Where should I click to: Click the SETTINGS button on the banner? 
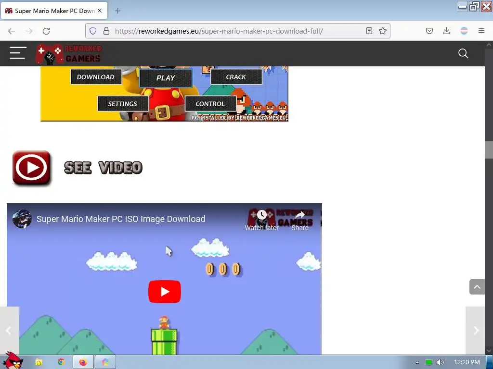(x=123, y=104)
